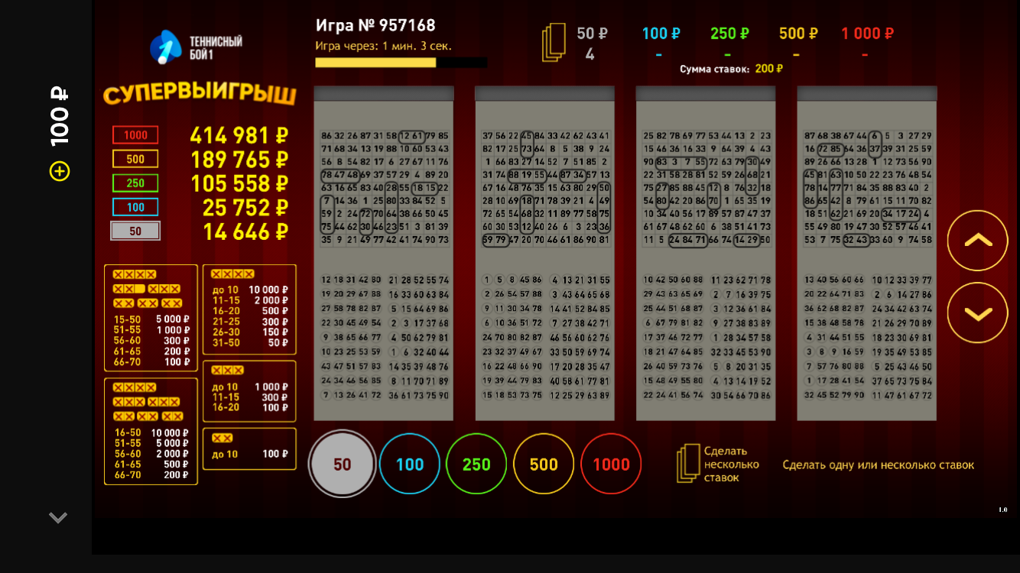
Task: Select the fourth lottery ticket
Action: [x=866, y=253]
